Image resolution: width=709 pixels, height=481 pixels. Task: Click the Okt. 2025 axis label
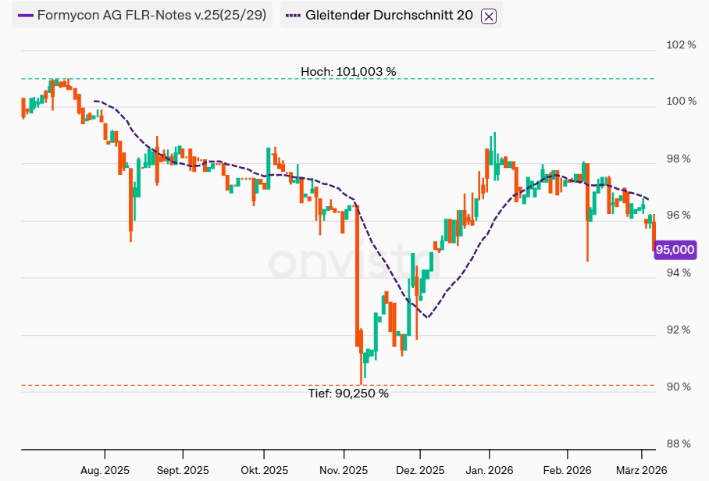tap(264, 470)
